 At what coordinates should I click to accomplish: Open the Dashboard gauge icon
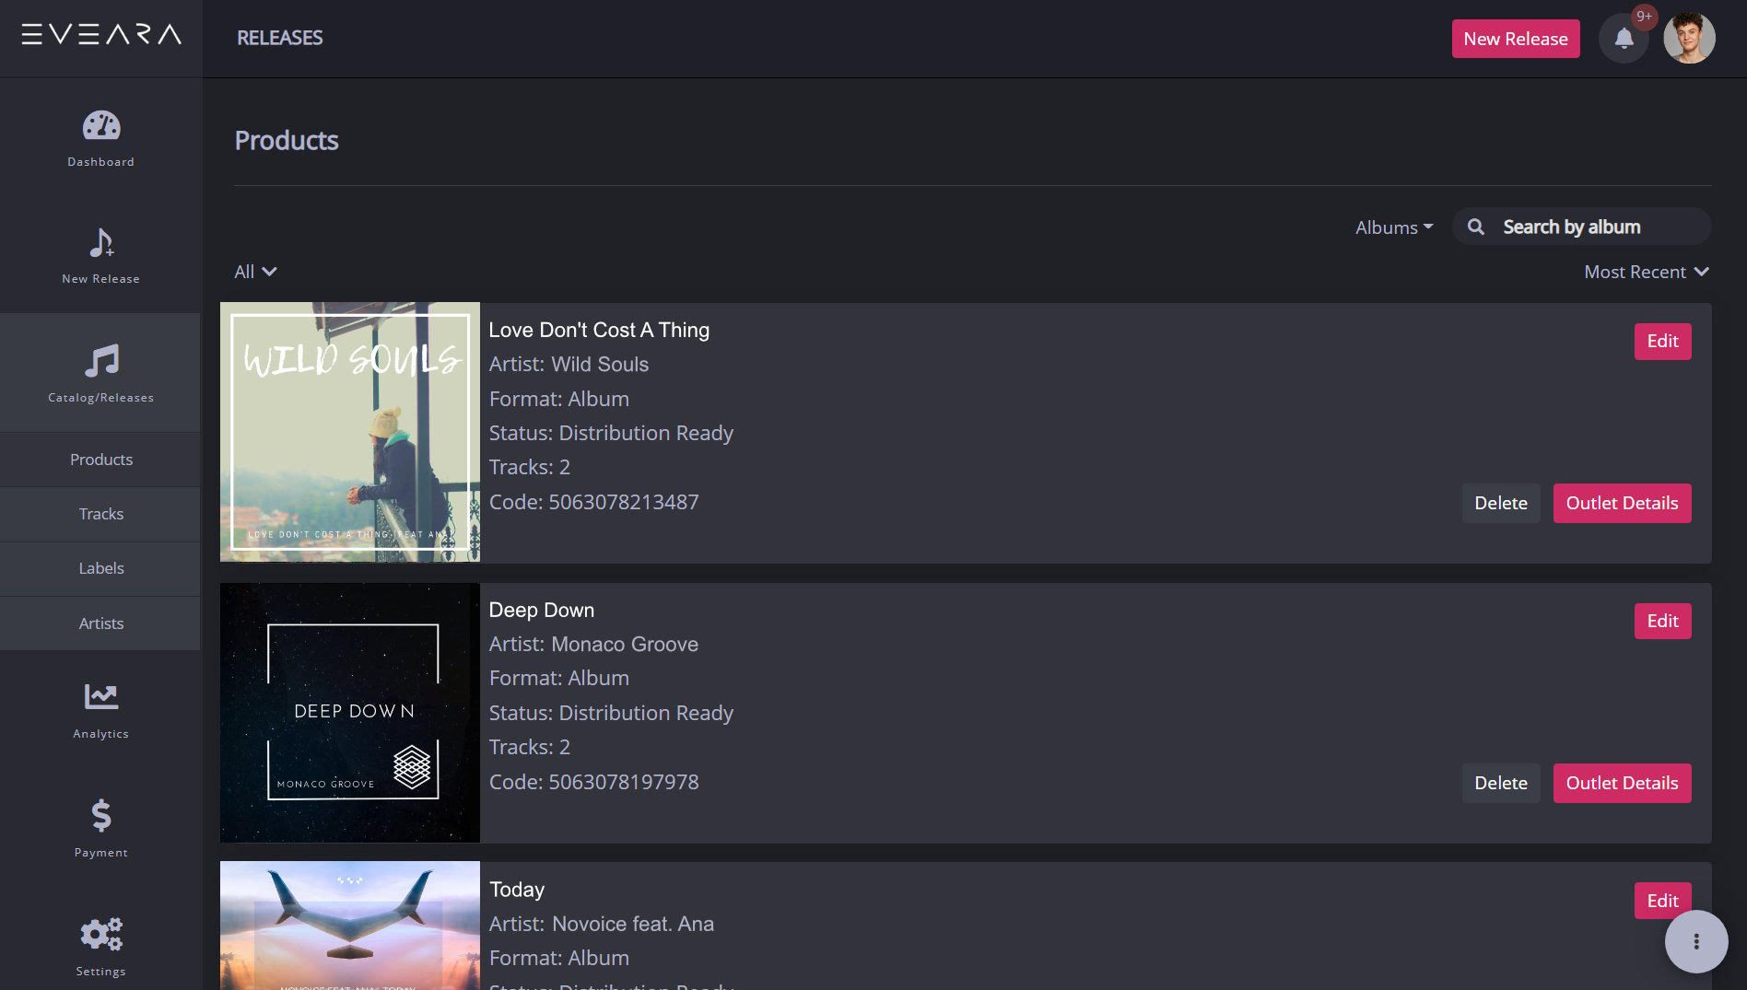(x=101, y=125)
